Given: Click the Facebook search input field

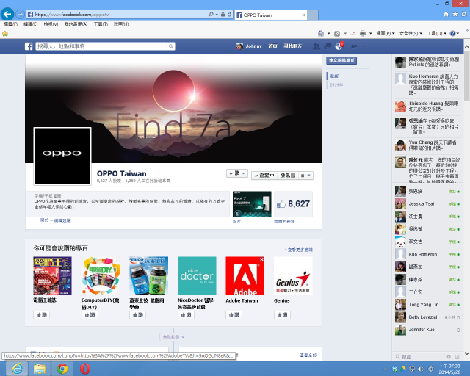Looking at the screenshot, I should click(x=101, y=46).
